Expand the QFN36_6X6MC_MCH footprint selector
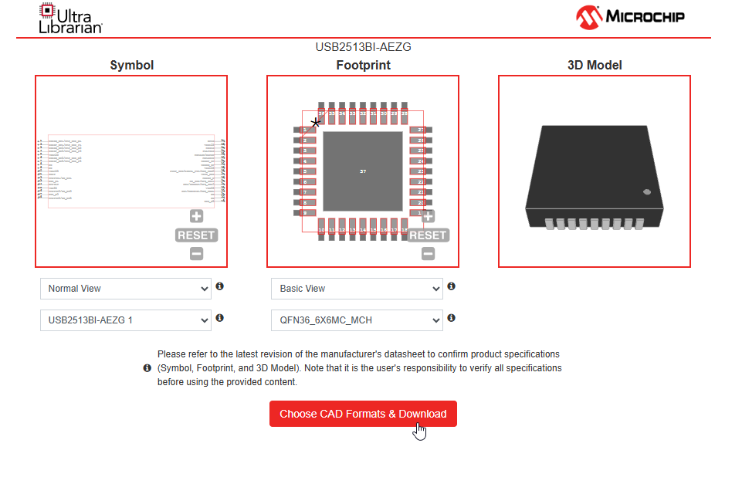The width and height of the screenshot is (742, 494). (357, 320)
